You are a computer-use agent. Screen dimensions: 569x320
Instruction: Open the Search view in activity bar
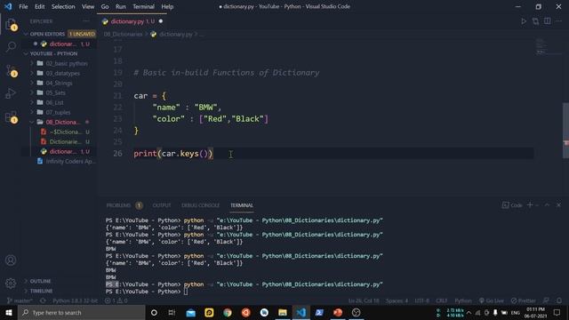click(x=11, y=46)
